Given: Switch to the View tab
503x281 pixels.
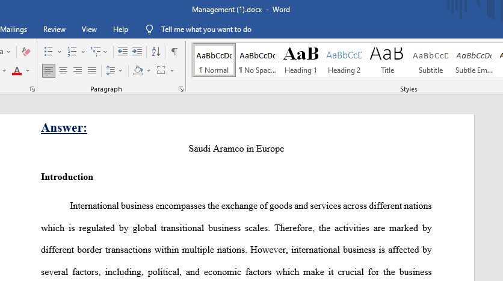Looking at the screenshot, I should (x=89, y=29).
